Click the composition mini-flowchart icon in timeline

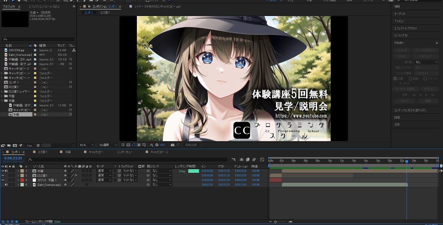click(x=233, y=160)
